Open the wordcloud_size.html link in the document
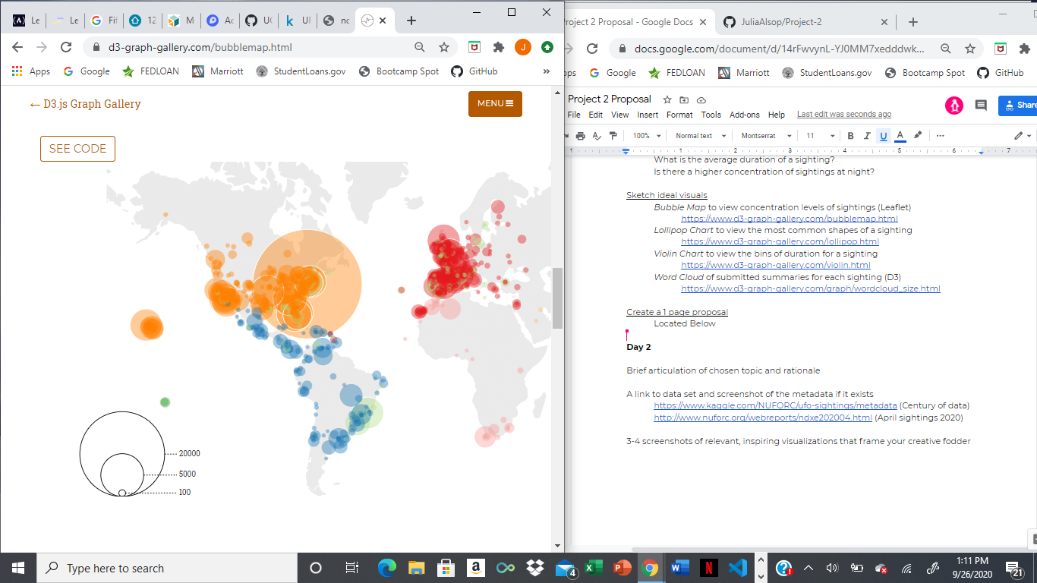 [x=811, y=288]
